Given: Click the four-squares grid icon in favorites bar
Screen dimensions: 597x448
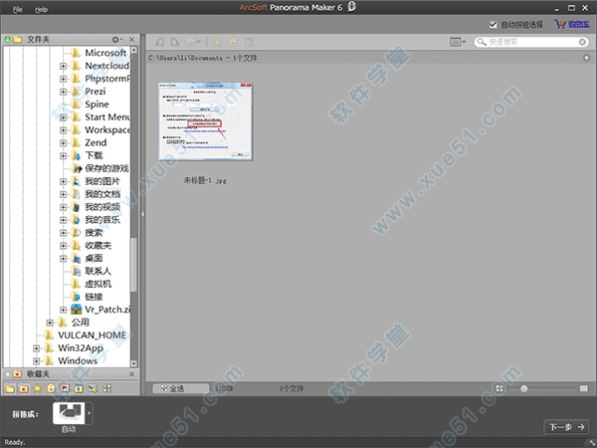Looking at the screenshot, I should tap(107, 388).
